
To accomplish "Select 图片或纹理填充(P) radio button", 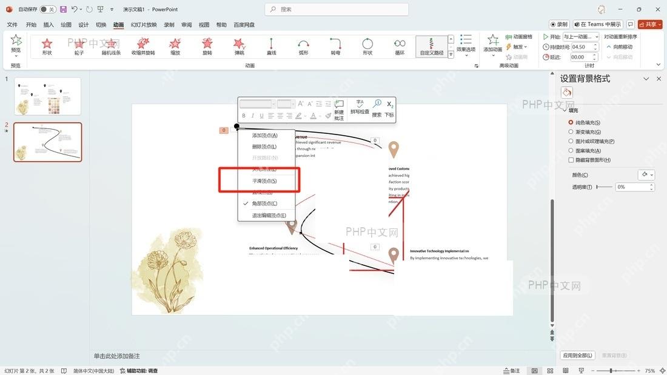I will click(x=571, y=141).
